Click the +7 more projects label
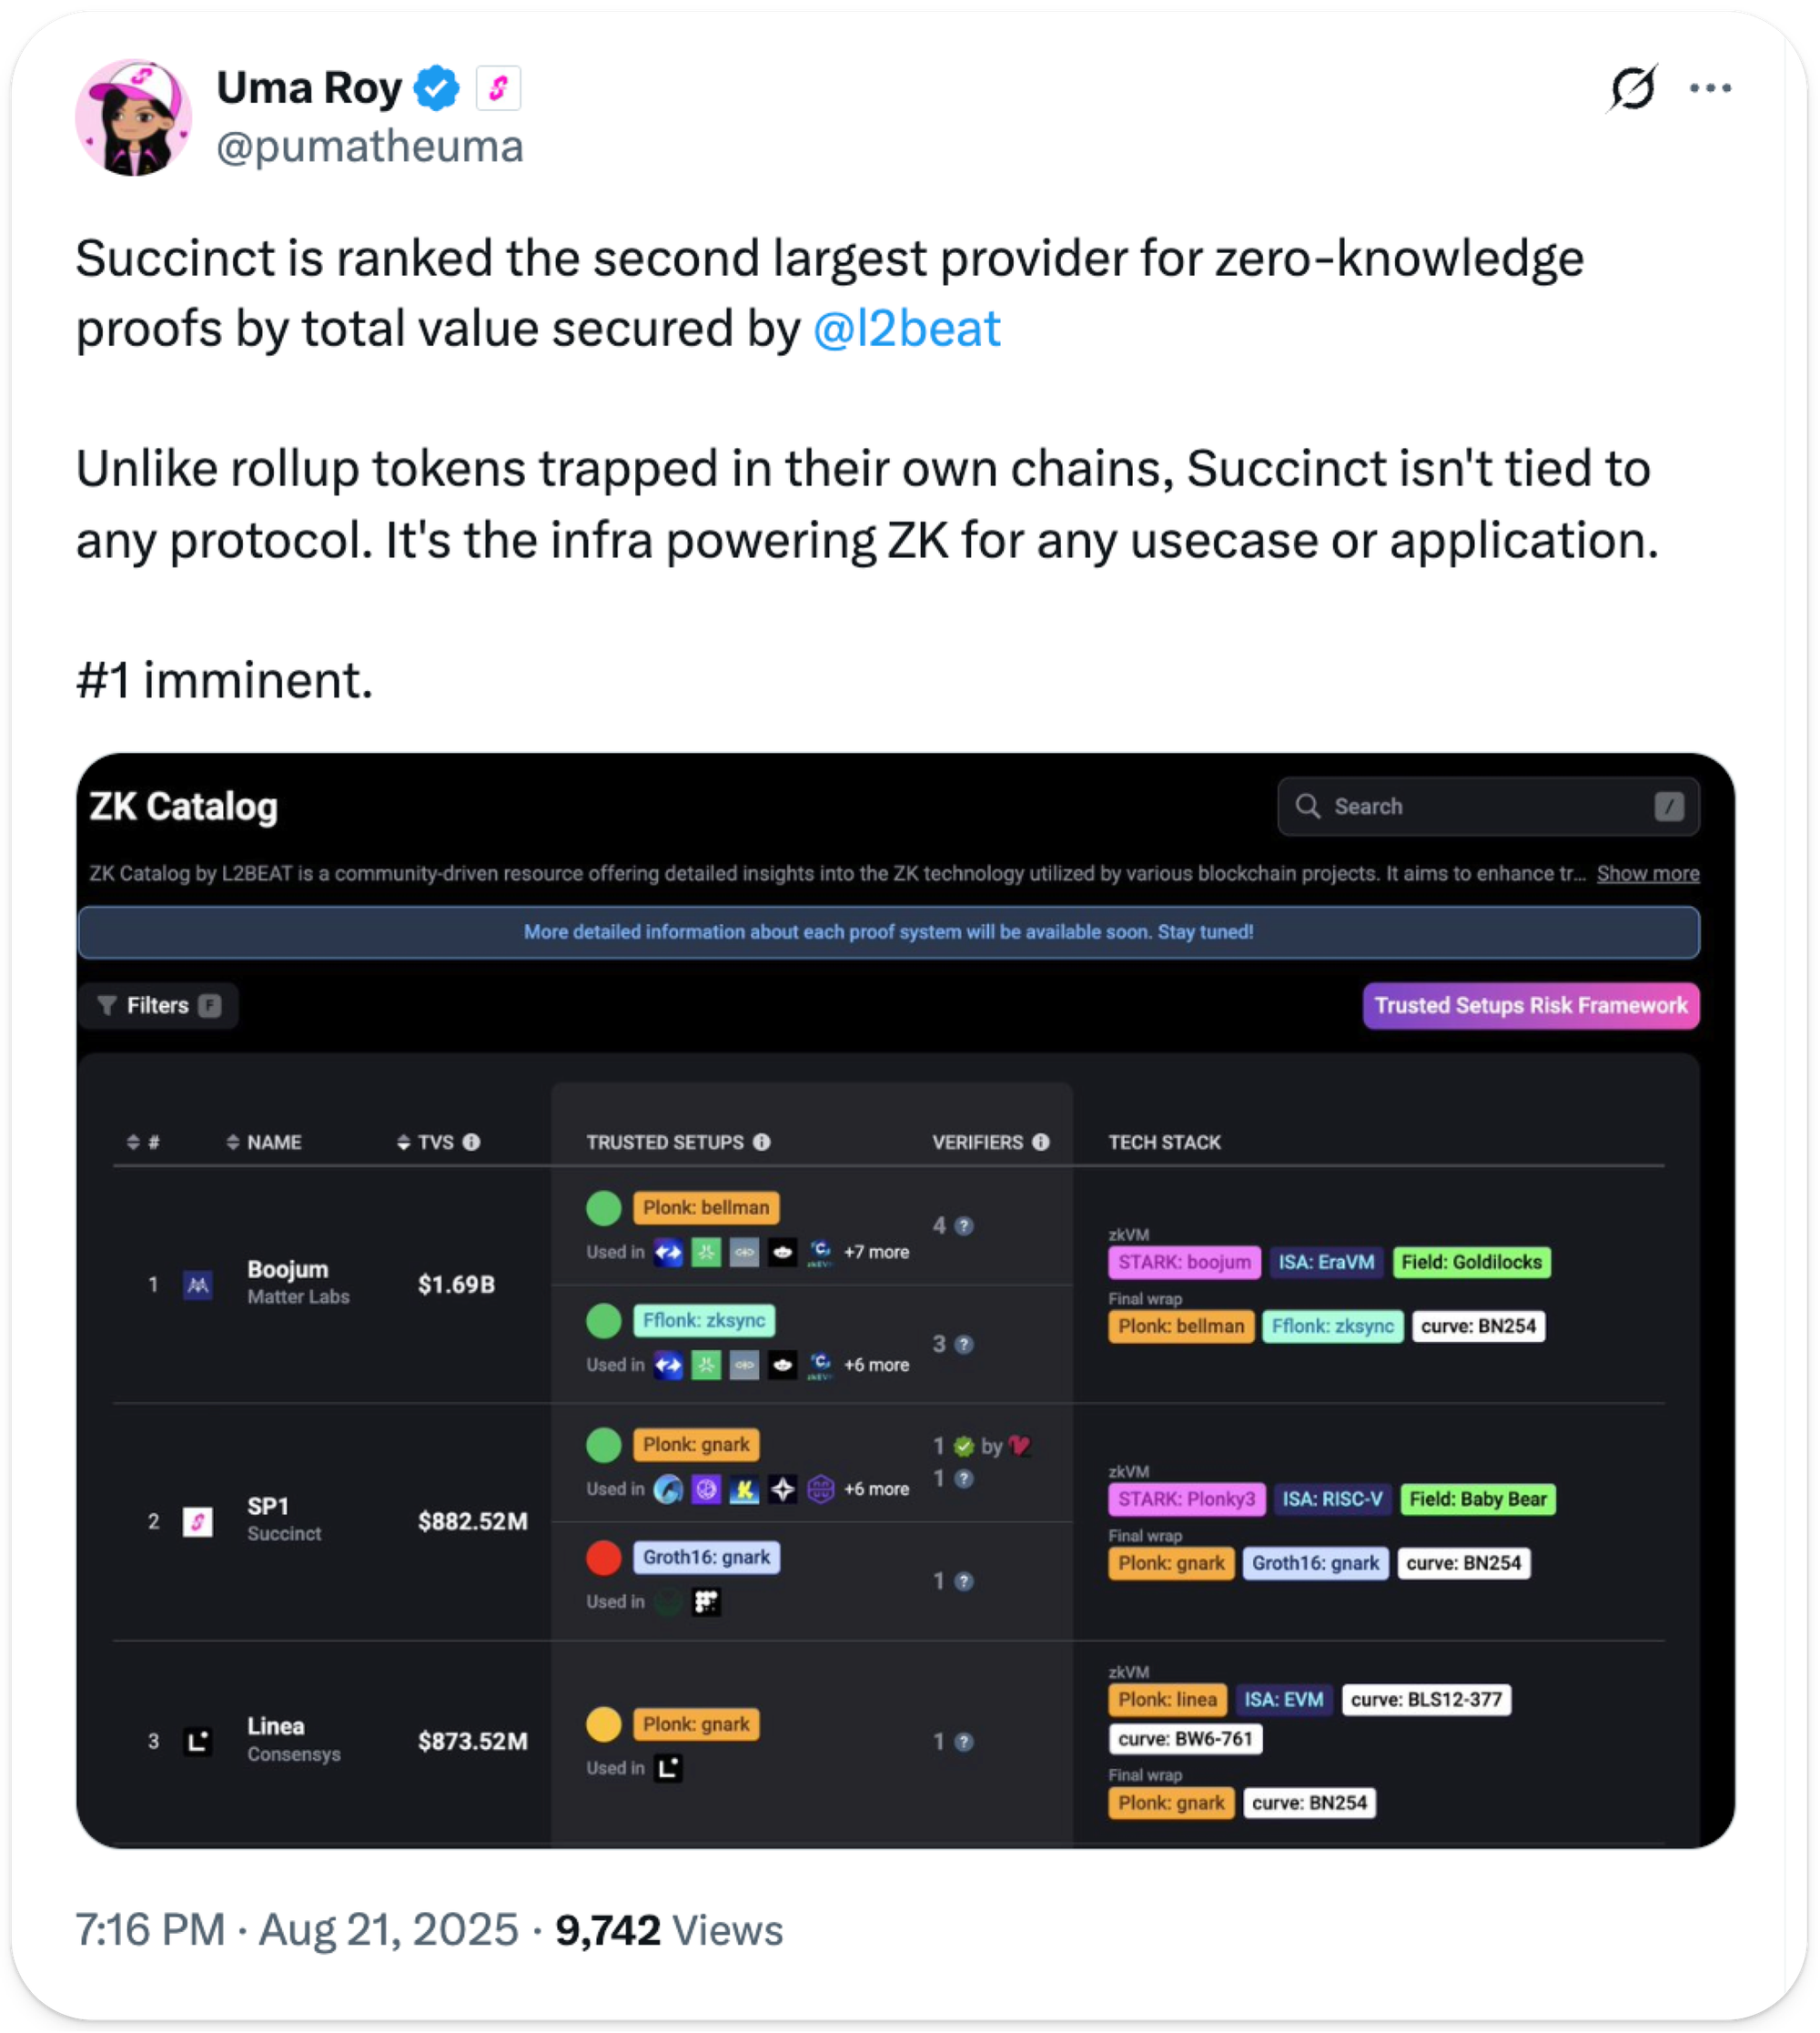The image size is (1820, 2033). [x=876, y=1253]
